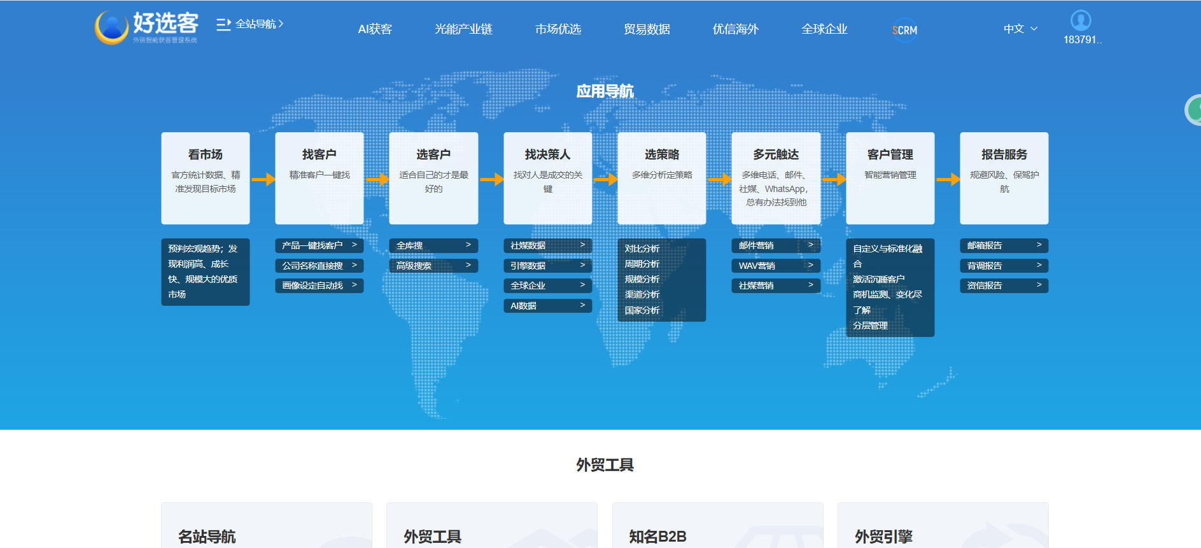Open the user account avatar icon
The width and height of the screenshot is (1201, 548).
[1080, 21]
